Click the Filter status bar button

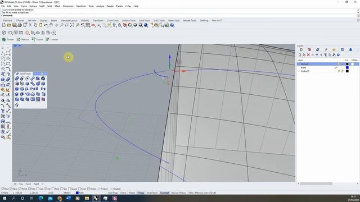pyautogui.click(x=191, y=193)
